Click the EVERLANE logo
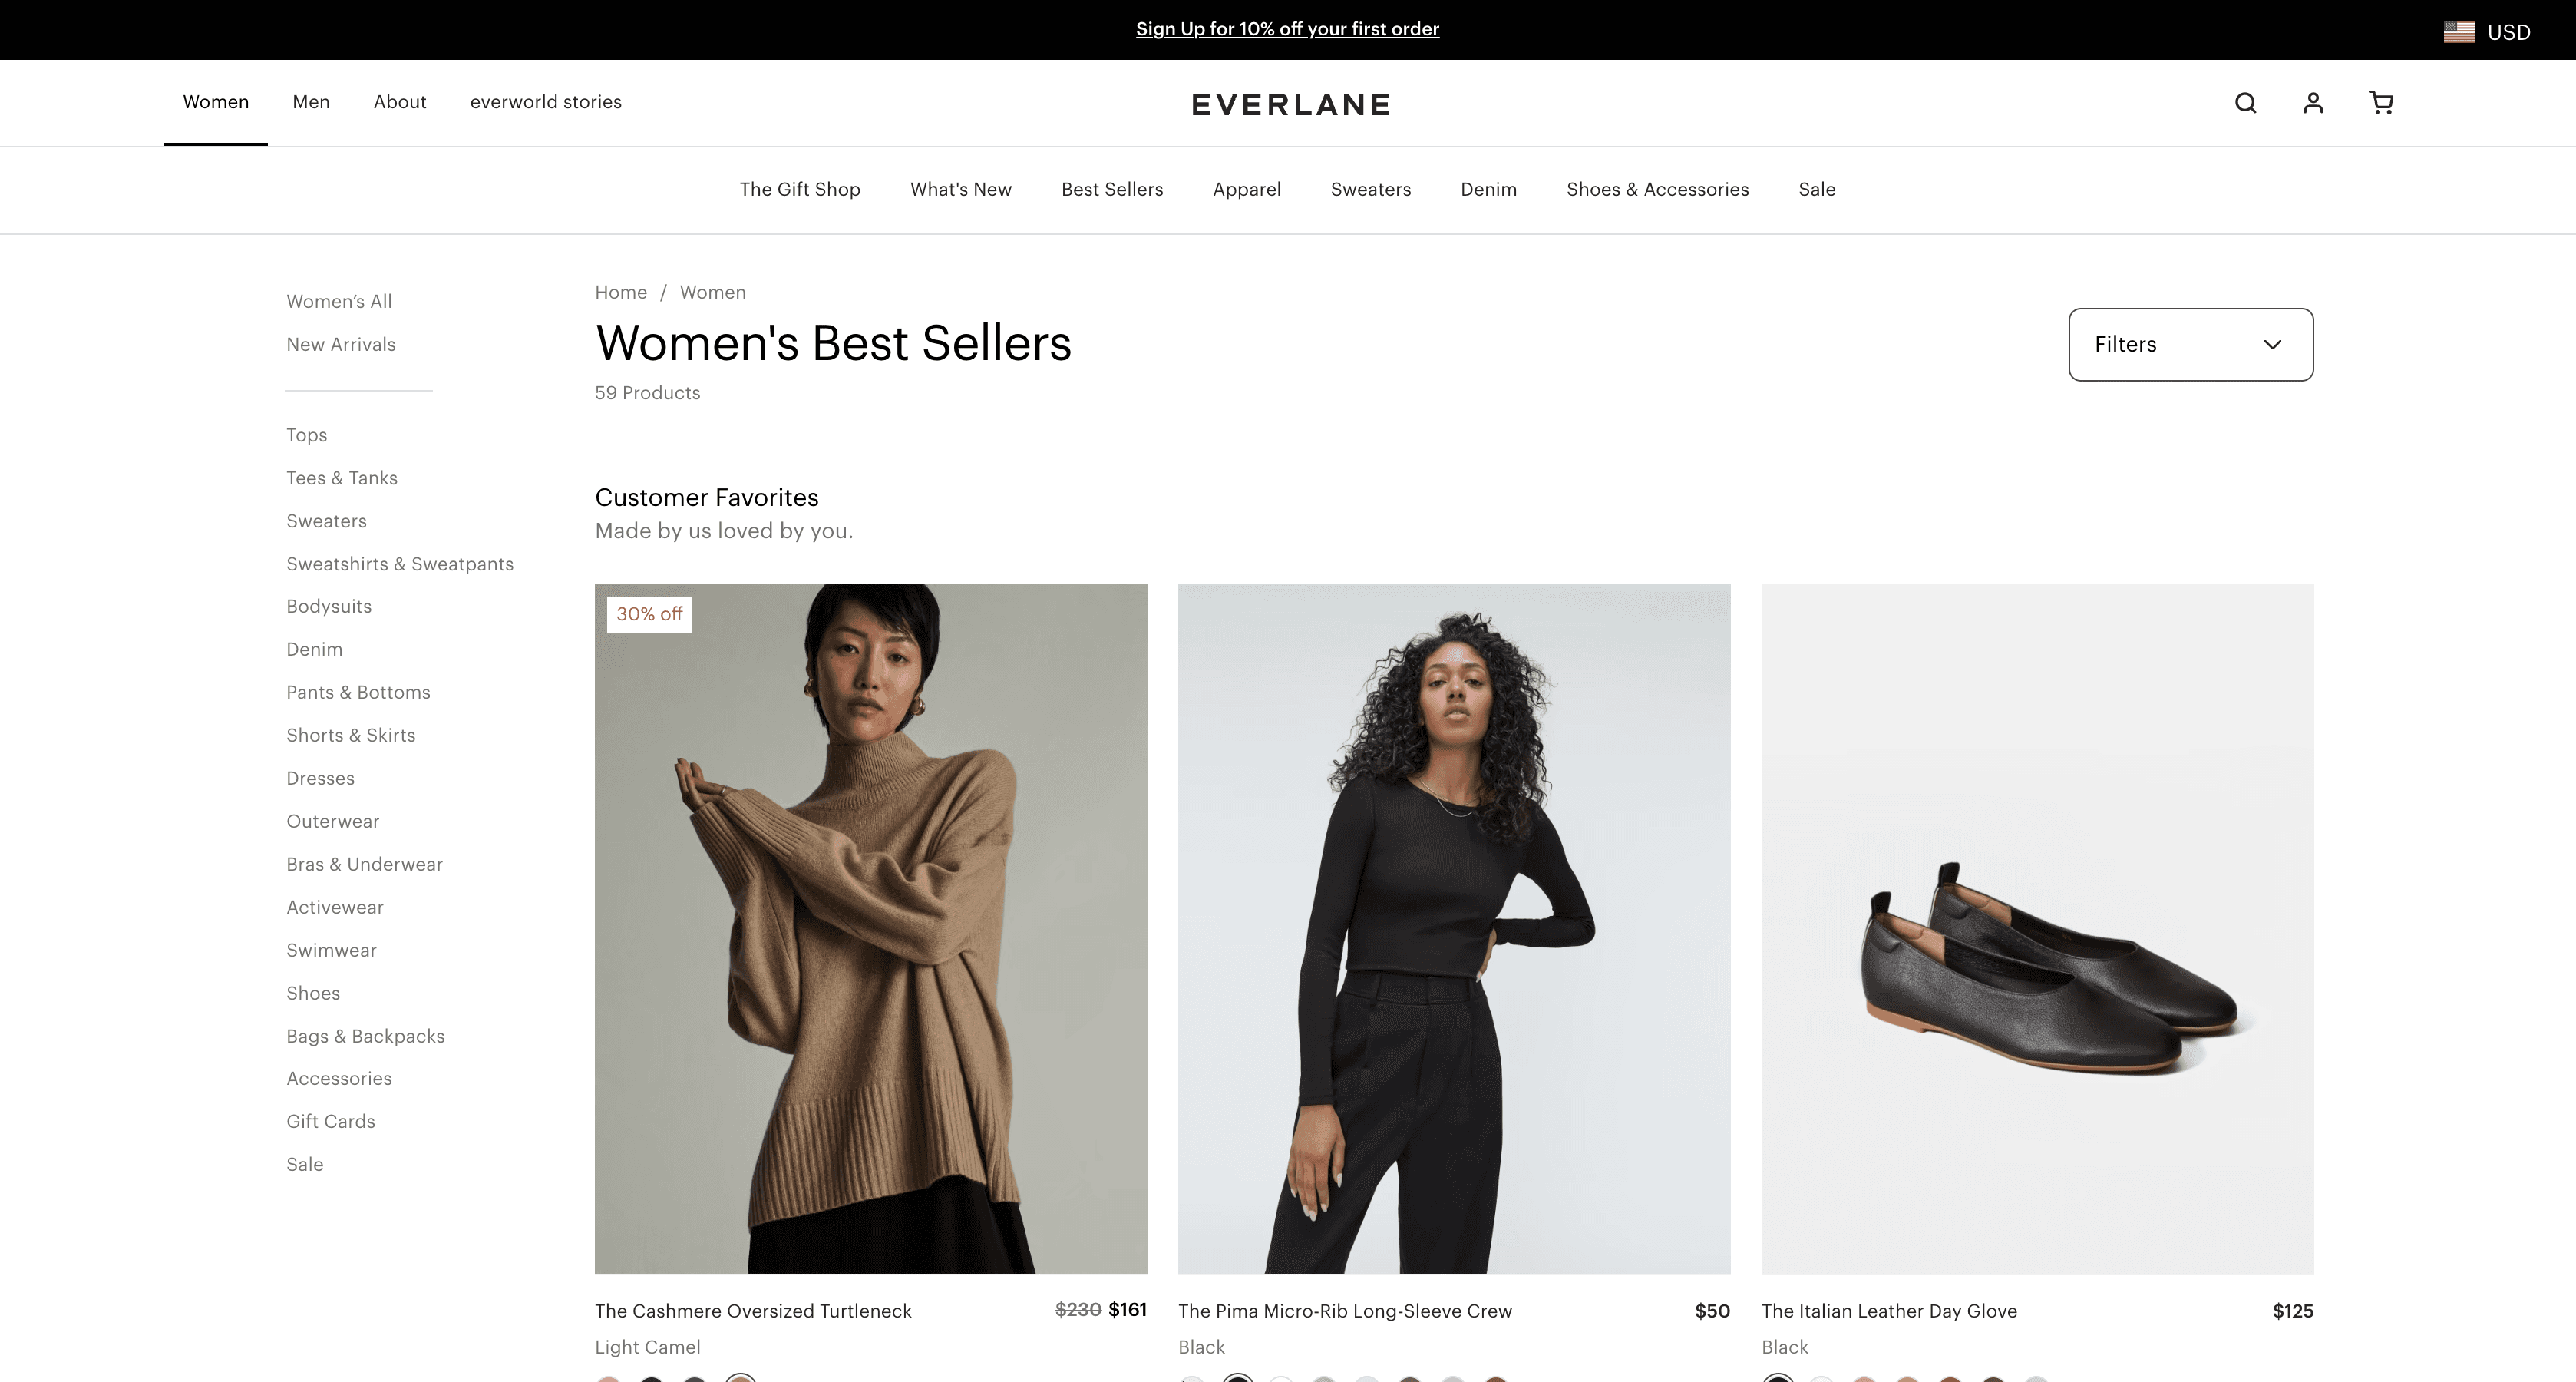The height and width of the screenshot is (1382, 2576). pos(1291,105)
